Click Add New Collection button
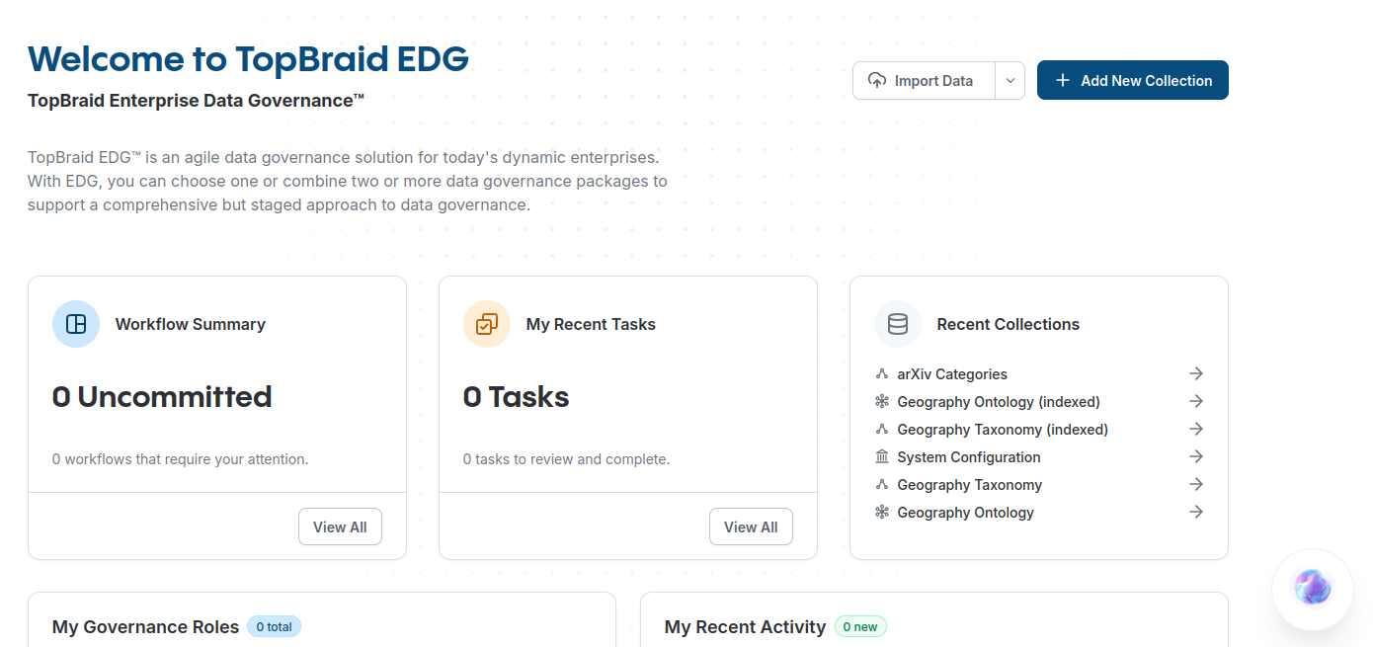 click(x=1132, y=81)
